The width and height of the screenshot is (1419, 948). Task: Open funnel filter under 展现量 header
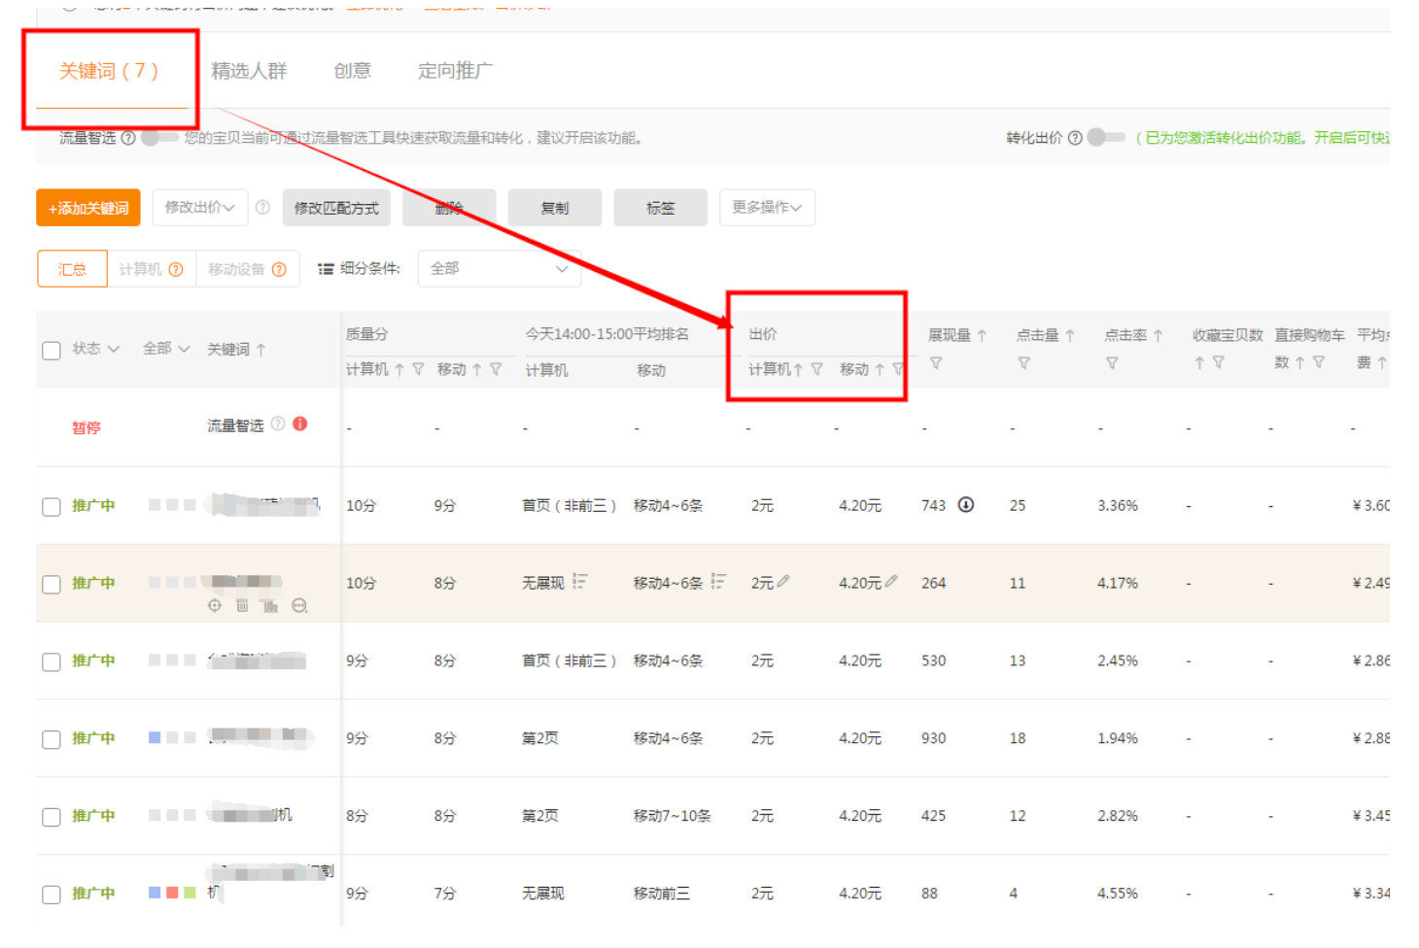click(936, 363)
